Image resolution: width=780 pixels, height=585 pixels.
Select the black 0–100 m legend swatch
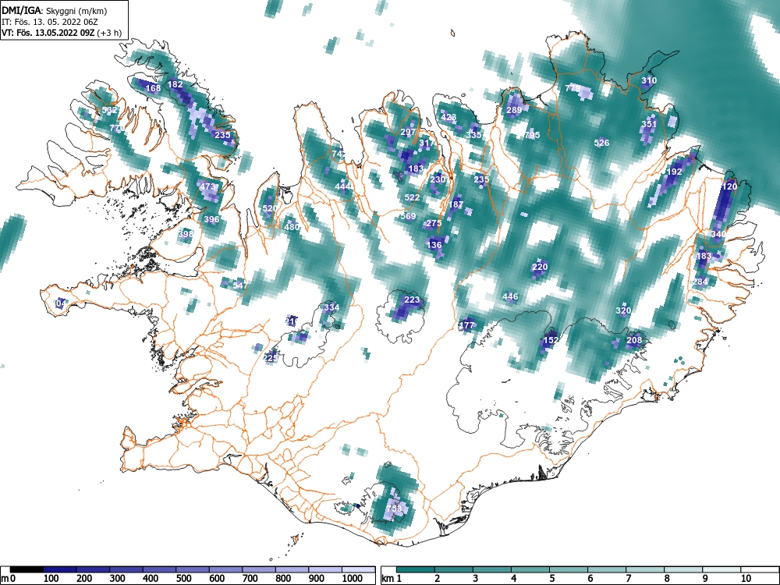(x=27, y=569)
